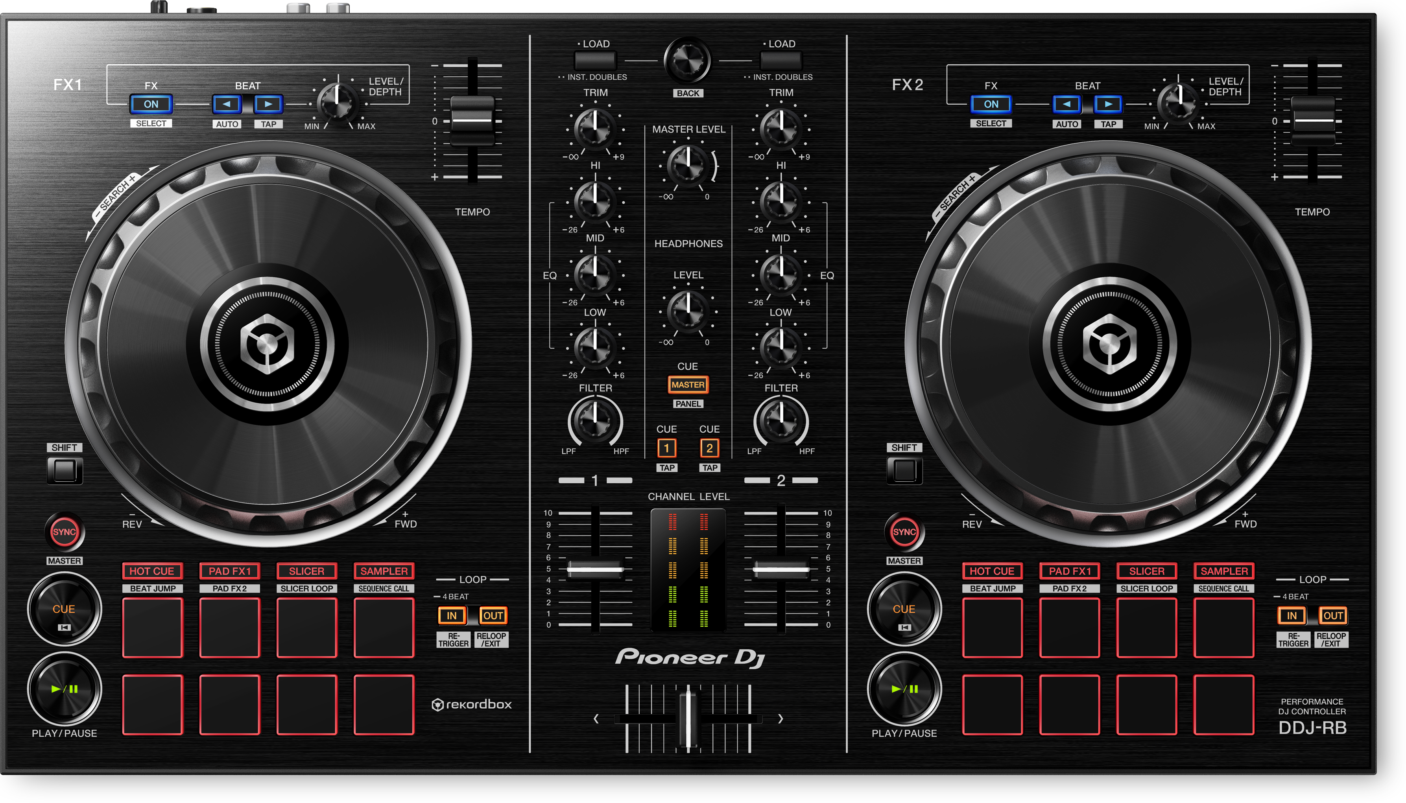Viewport: 1406px width, 803px height.
Task: Hit the first top-row performance pad on left deck
Action: 152,628
